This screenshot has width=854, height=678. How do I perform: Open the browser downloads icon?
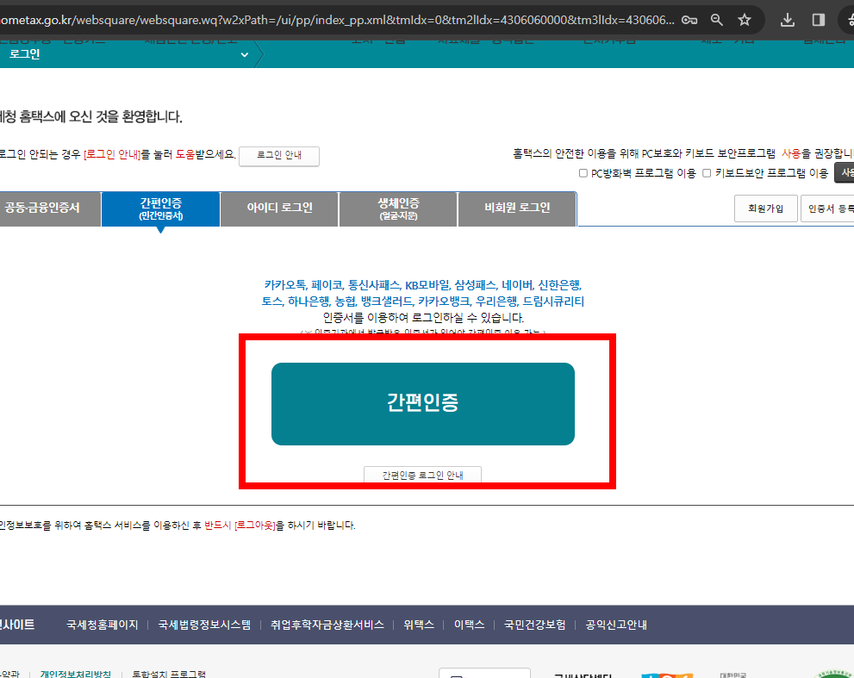(787, 18)
